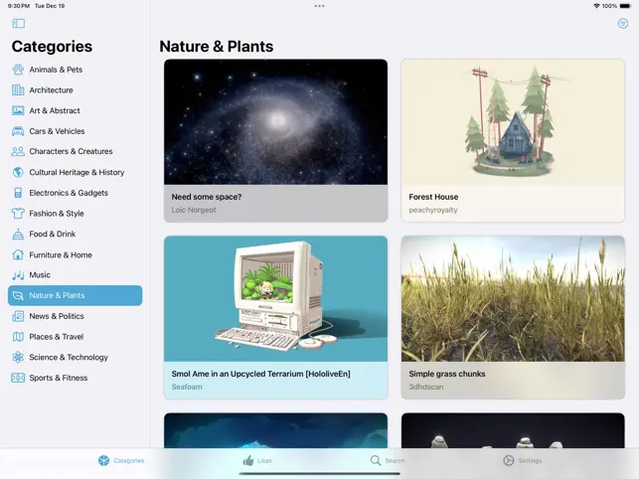Click the magnifier icon in the Search tab
Screen dimensions: 639x479
click(x=376, y=461)
